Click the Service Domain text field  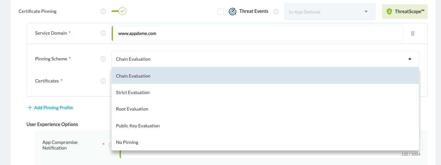coord(257,33)
